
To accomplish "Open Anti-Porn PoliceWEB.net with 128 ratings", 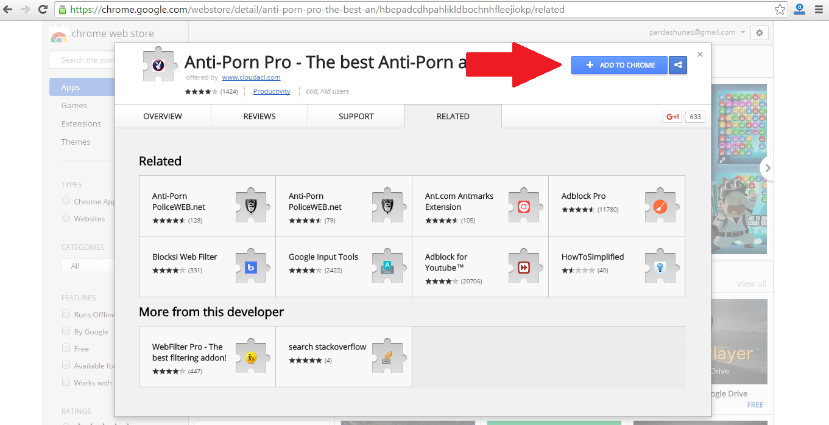I will [207, 206].
